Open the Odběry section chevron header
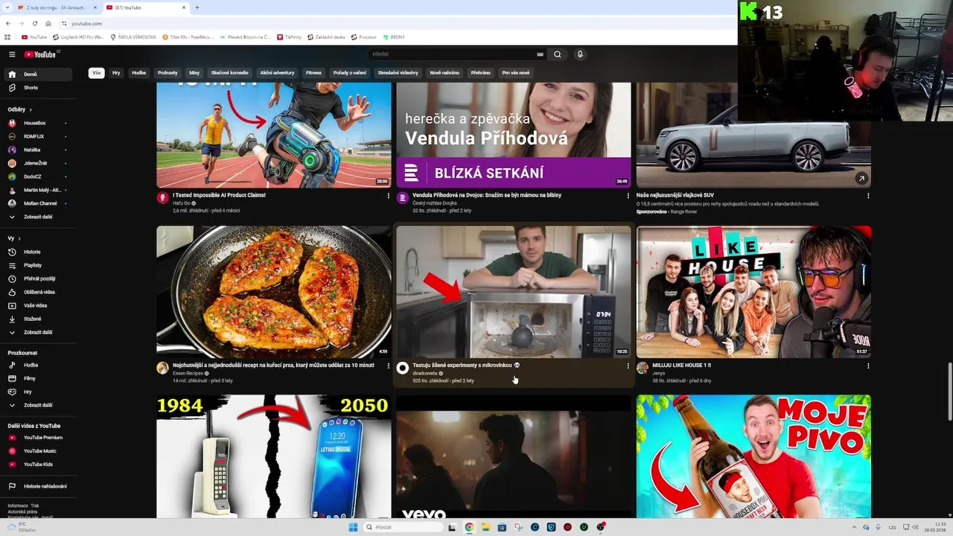The width and height of the screenshot is (953, 536). (x=19, y=109)
